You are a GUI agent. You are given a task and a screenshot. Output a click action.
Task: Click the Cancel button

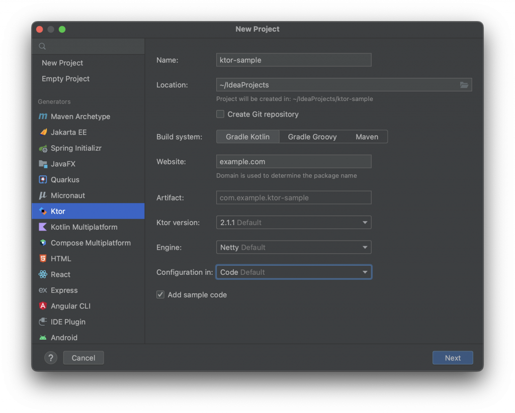[83, 358]
